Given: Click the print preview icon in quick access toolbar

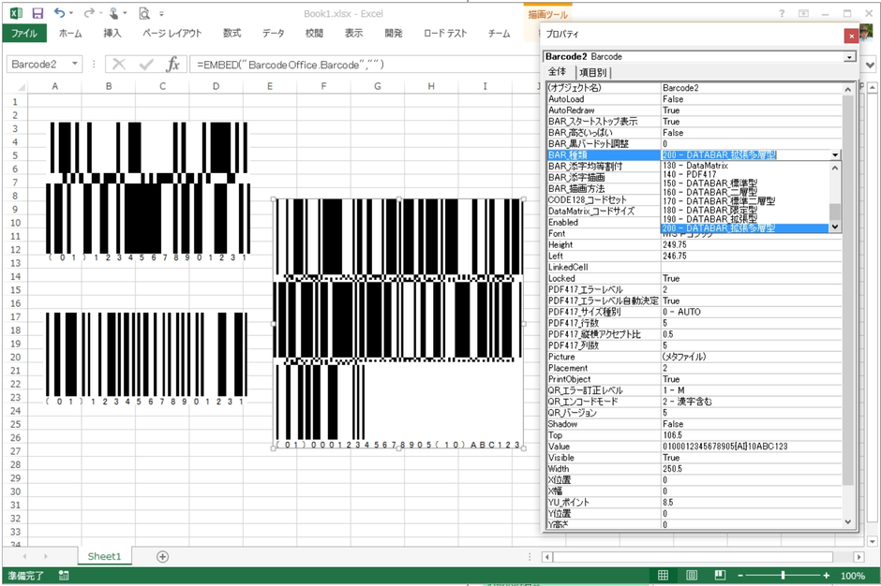Looking at the screenshot, I should pyautogui.click(x=143, y=13).
